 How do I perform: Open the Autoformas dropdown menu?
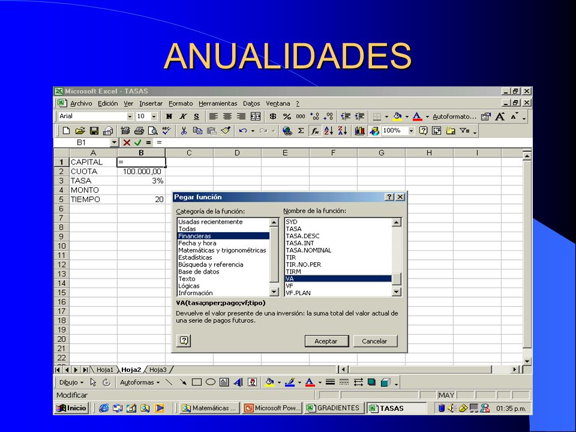pyautogui.click(x=140, y=382)
